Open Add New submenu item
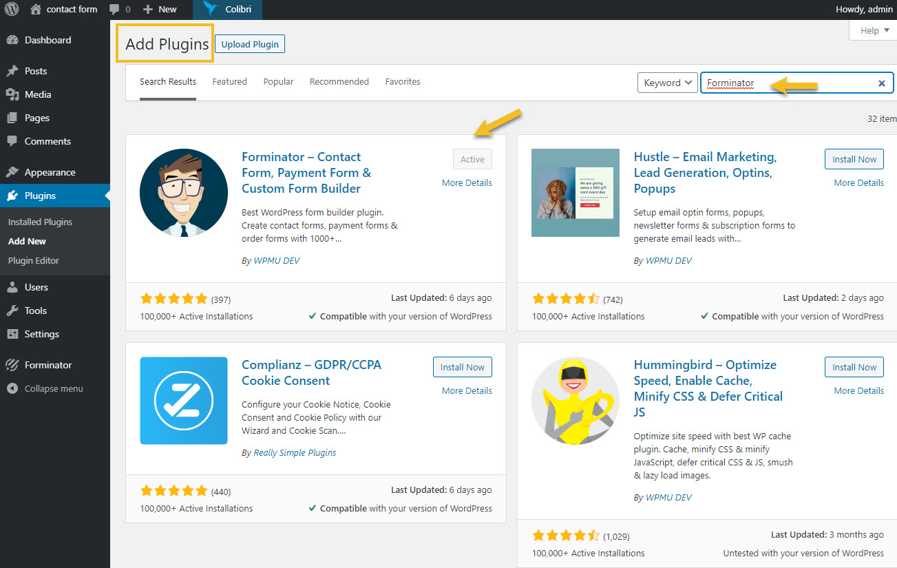 [27, 241]
